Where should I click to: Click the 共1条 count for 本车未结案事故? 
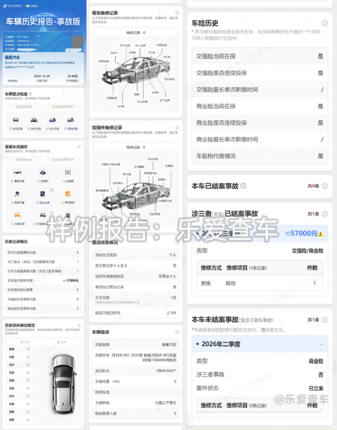click(313, 320)
